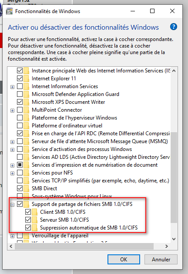Screen dimensions: 188x274
Task: Uncheck Serveur SMB 1.0/CIFS checkbox
Action: (x=28, y=220)
